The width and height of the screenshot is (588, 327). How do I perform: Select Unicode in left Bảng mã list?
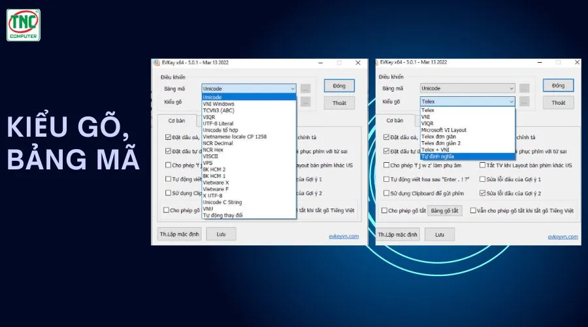click(249, 97)
